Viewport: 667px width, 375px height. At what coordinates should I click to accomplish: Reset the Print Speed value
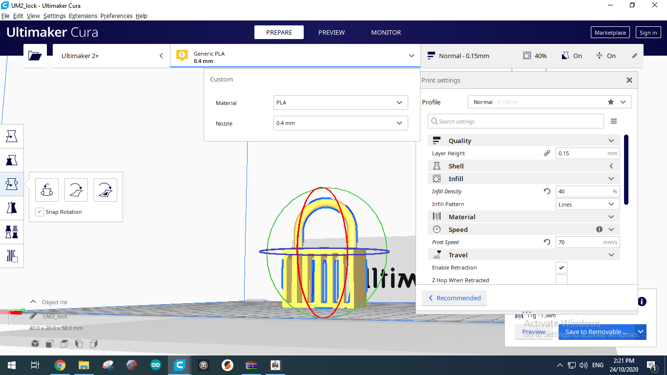pos(547,242)
